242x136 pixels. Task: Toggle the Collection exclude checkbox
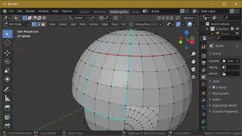pos(232,29)
